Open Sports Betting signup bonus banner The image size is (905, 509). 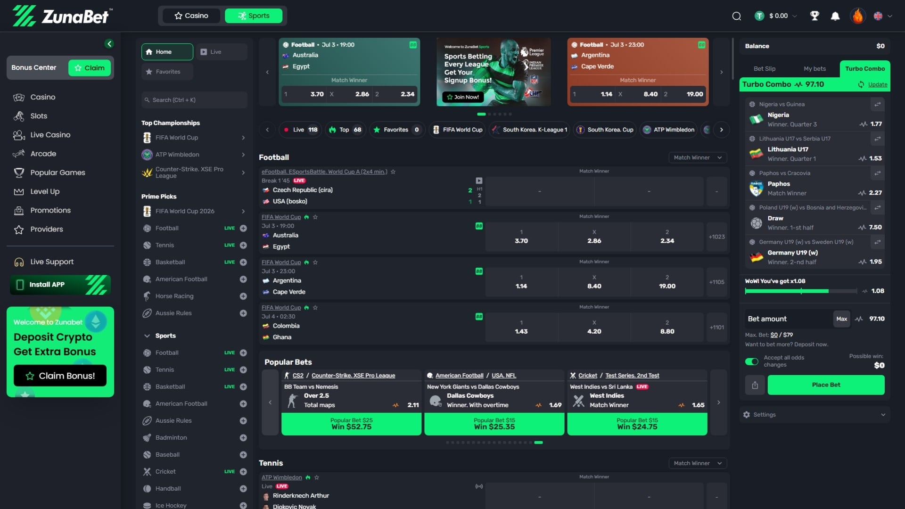coord(494,72)
